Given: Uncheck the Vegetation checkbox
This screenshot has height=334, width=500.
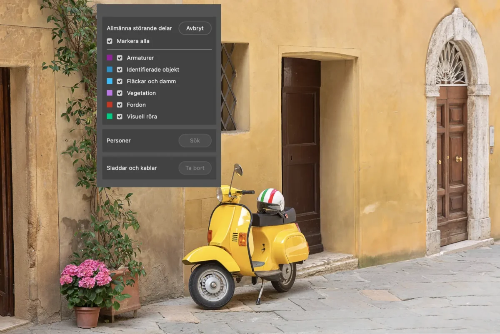Looking at the screenshot, I should [120, 93].
